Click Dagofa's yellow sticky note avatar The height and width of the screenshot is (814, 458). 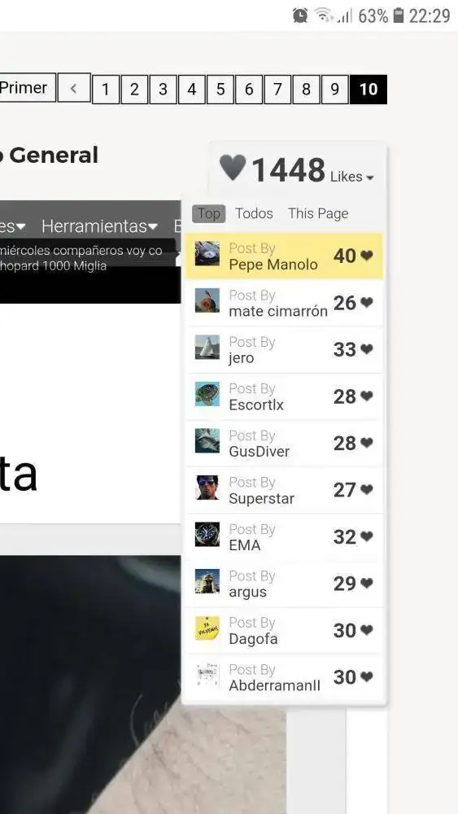pos(207,628)
